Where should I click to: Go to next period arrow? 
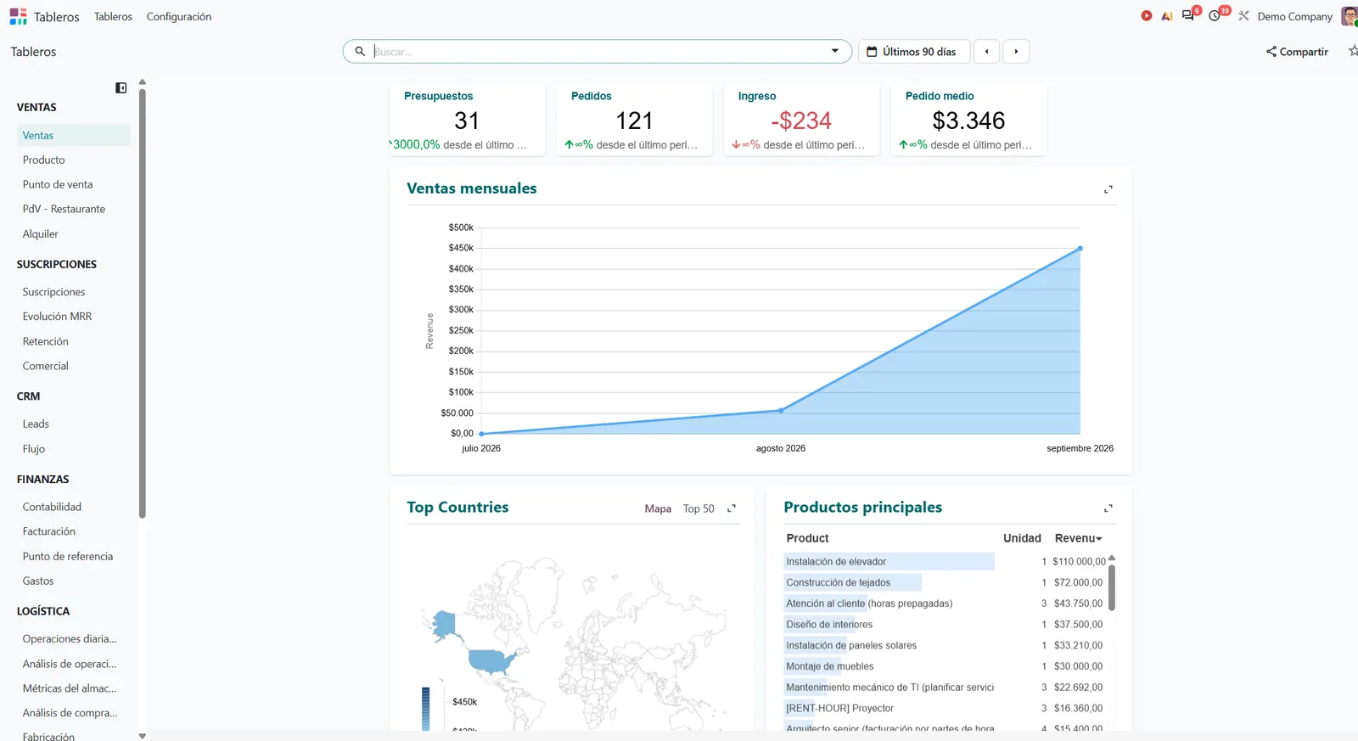tap(1016, 52)
